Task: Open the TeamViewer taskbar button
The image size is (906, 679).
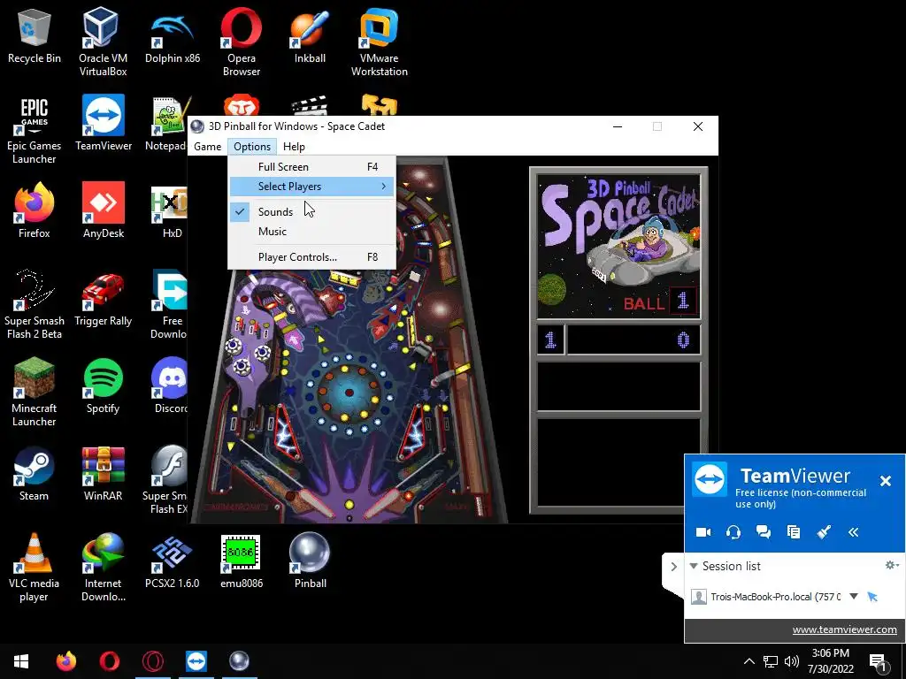Action: [x=196, y=661]
